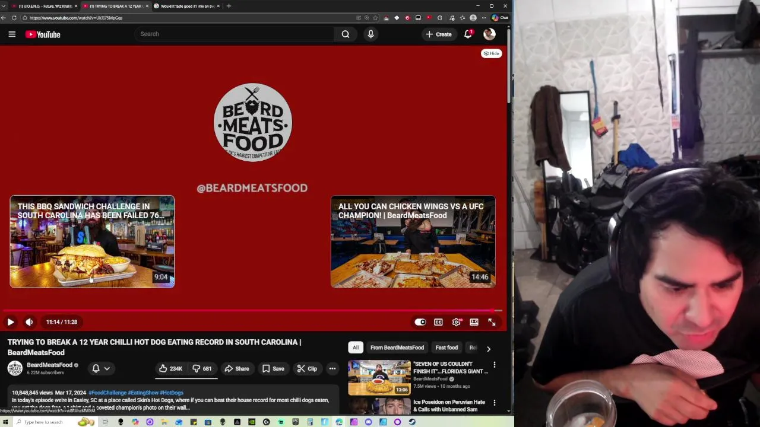The width and height of the screenshot is (760, 427).
Task: Open Task View on the taskbar
Action: click(x=105, y=422)
